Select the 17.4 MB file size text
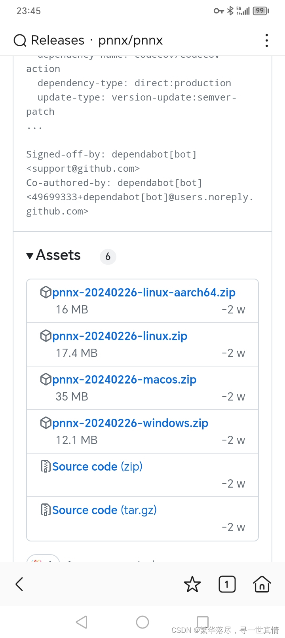 [x=77, y=353]
